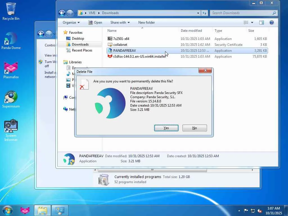Click the Explorer Back arrow button
This screenshot has height=216, width=288.
coord(62,13)
